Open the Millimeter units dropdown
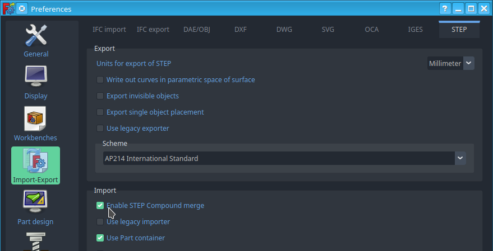 pos(450,63)
